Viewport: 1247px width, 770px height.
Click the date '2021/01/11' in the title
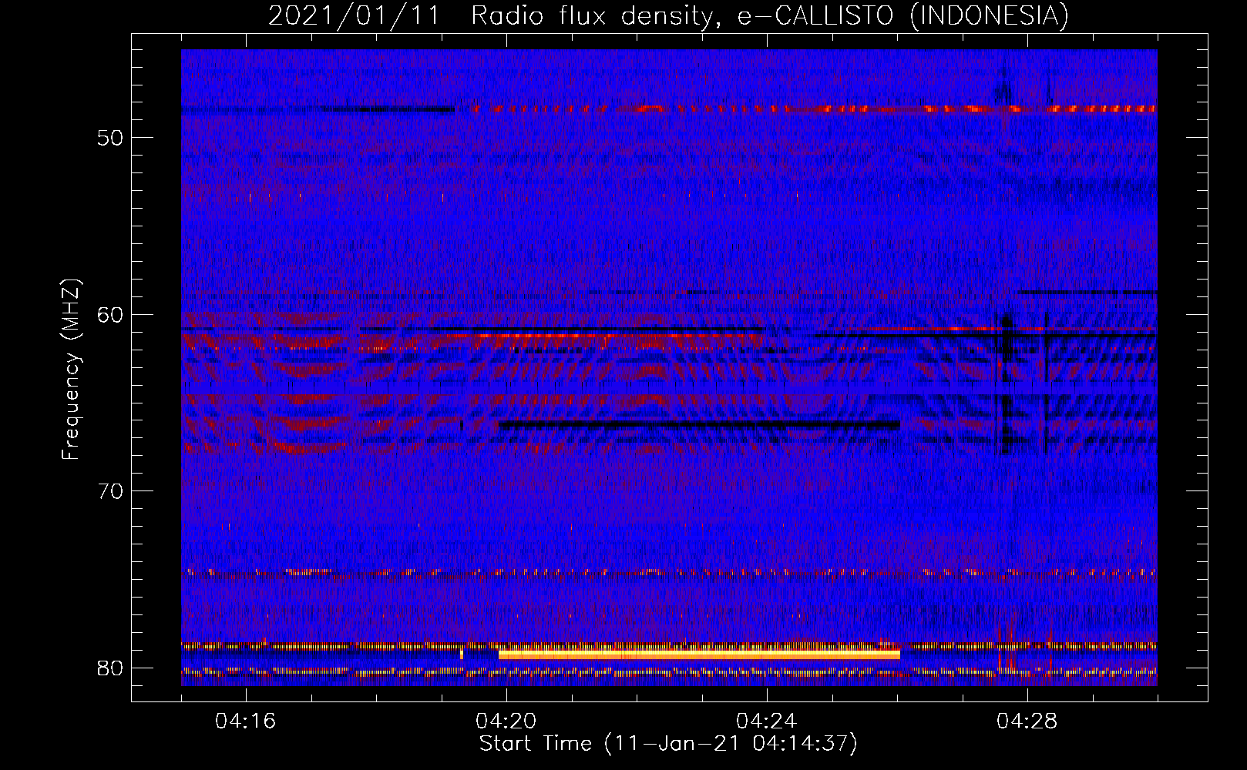[354, 15]
